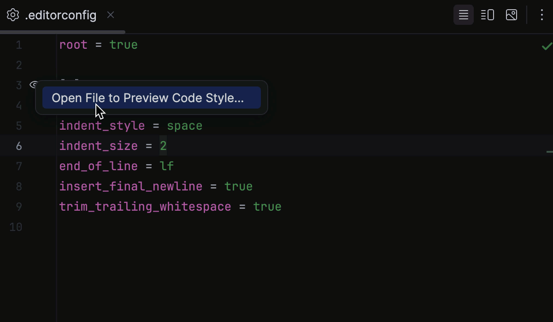
Task: Click the root = true property on line 1
Action: 98,45
